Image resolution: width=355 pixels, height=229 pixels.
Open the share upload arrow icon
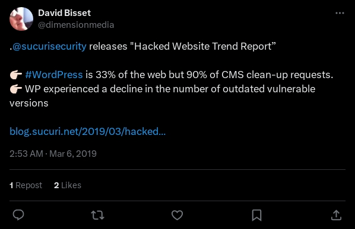[x=336, y=215]
